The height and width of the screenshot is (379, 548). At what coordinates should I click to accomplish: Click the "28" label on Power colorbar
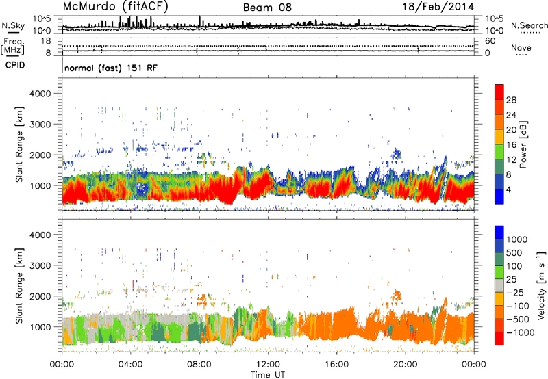point(511,100)
